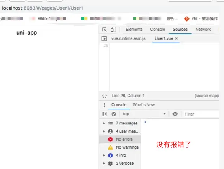Image resolution: width=224 pixels, height=169 pixels.
Task: Select the User1.vue file tab
Action: [x=164, y=38]
